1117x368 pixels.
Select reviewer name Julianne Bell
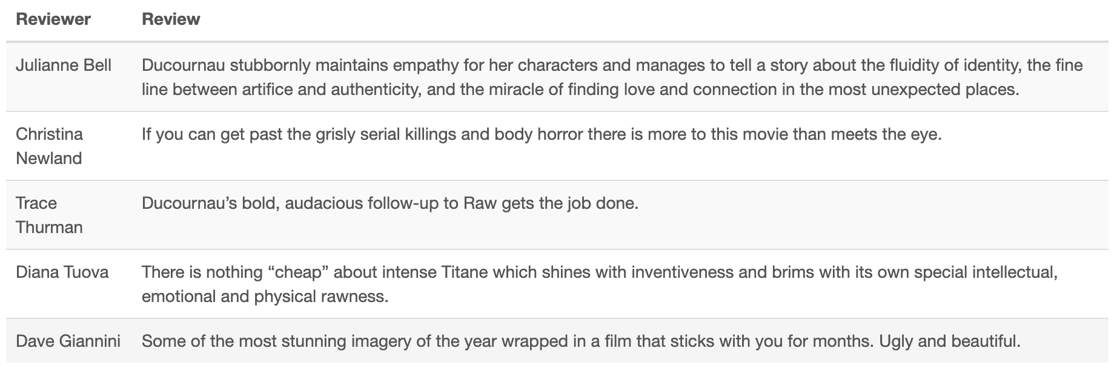click(64, 65)
